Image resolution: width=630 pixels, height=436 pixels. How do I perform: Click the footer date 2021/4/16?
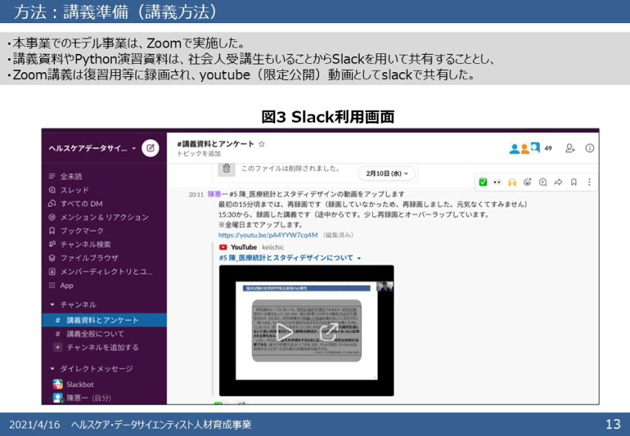[34, 425]
